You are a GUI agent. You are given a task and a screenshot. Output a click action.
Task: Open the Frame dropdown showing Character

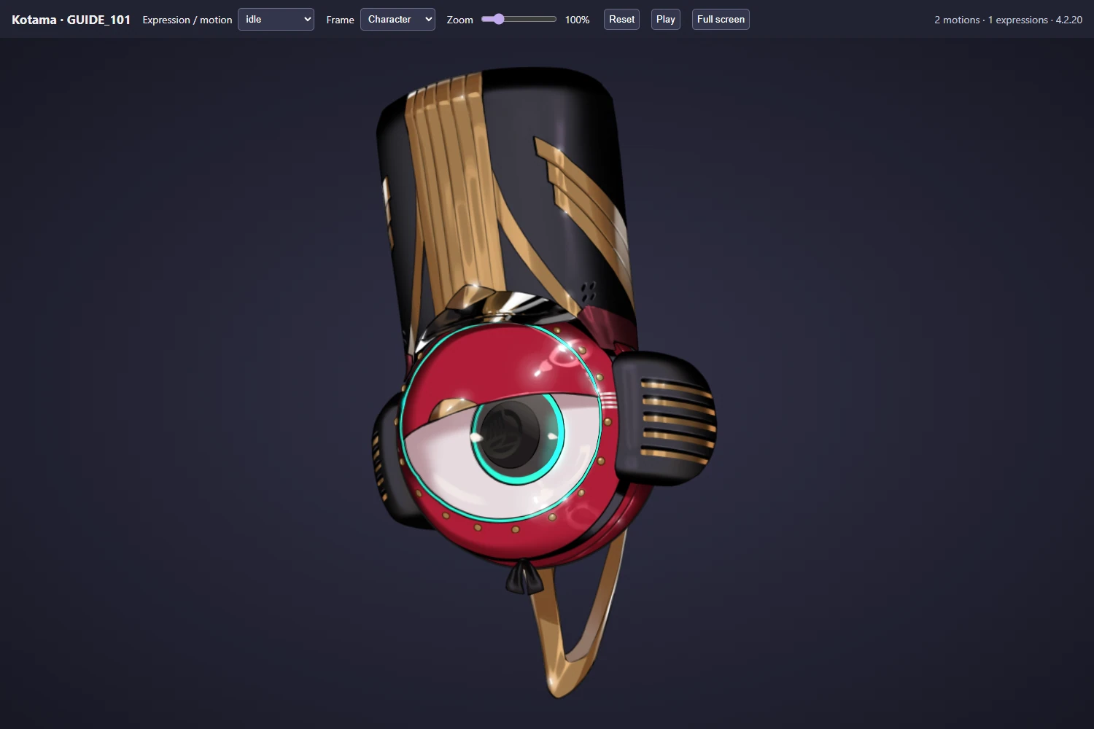(x=397, y=19)
